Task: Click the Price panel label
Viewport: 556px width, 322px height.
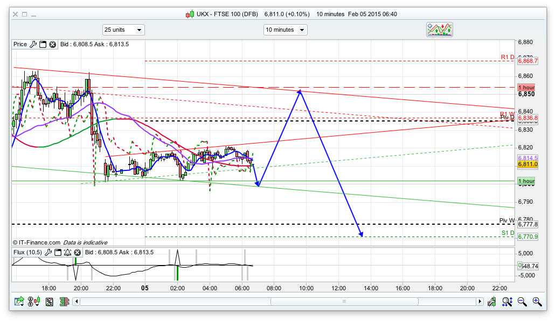Action: click(20, 44)
